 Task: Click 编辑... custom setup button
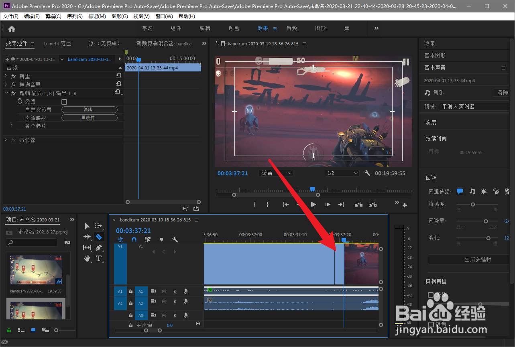(x=89, y=110)
